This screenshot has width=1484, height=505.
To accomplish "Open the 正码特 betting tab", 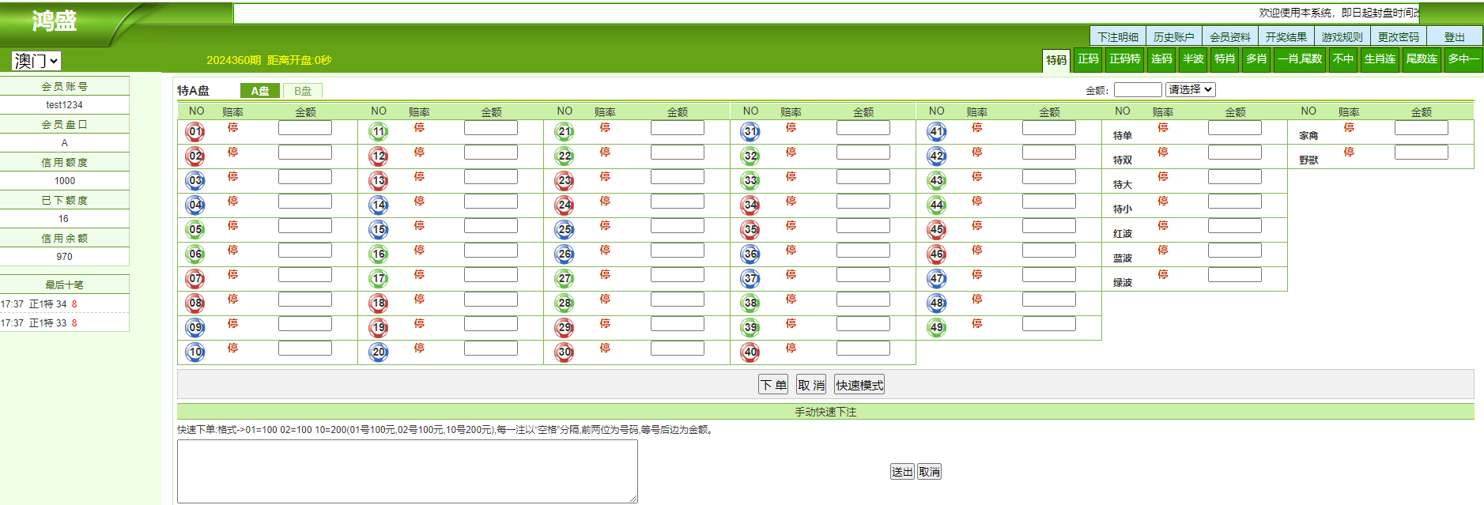I will (x=1124, y=59).
